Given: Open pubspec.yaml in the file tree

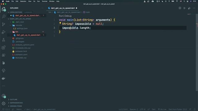Looking at the screenshot, I should pos(21,55).
